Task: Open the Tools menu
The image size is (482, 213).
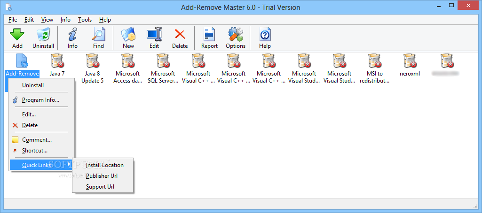Action: pos(85,20)
